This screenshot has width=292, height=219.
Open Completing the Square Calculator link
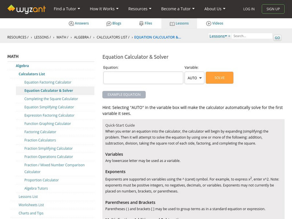pos(51,99)
